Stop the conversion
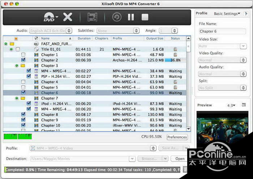 coord(145,17)
